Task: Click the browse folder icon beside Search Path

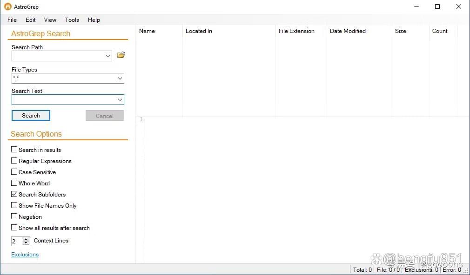Action: click(x=121, y=55)
